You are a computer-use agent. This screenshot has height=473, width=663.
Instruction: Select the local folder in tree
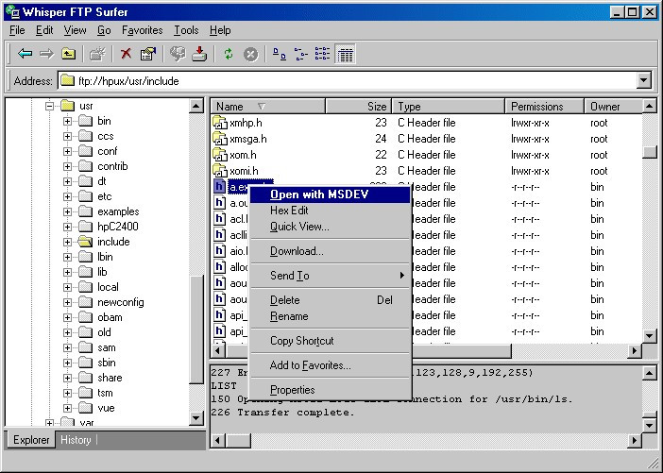point(108,287)
